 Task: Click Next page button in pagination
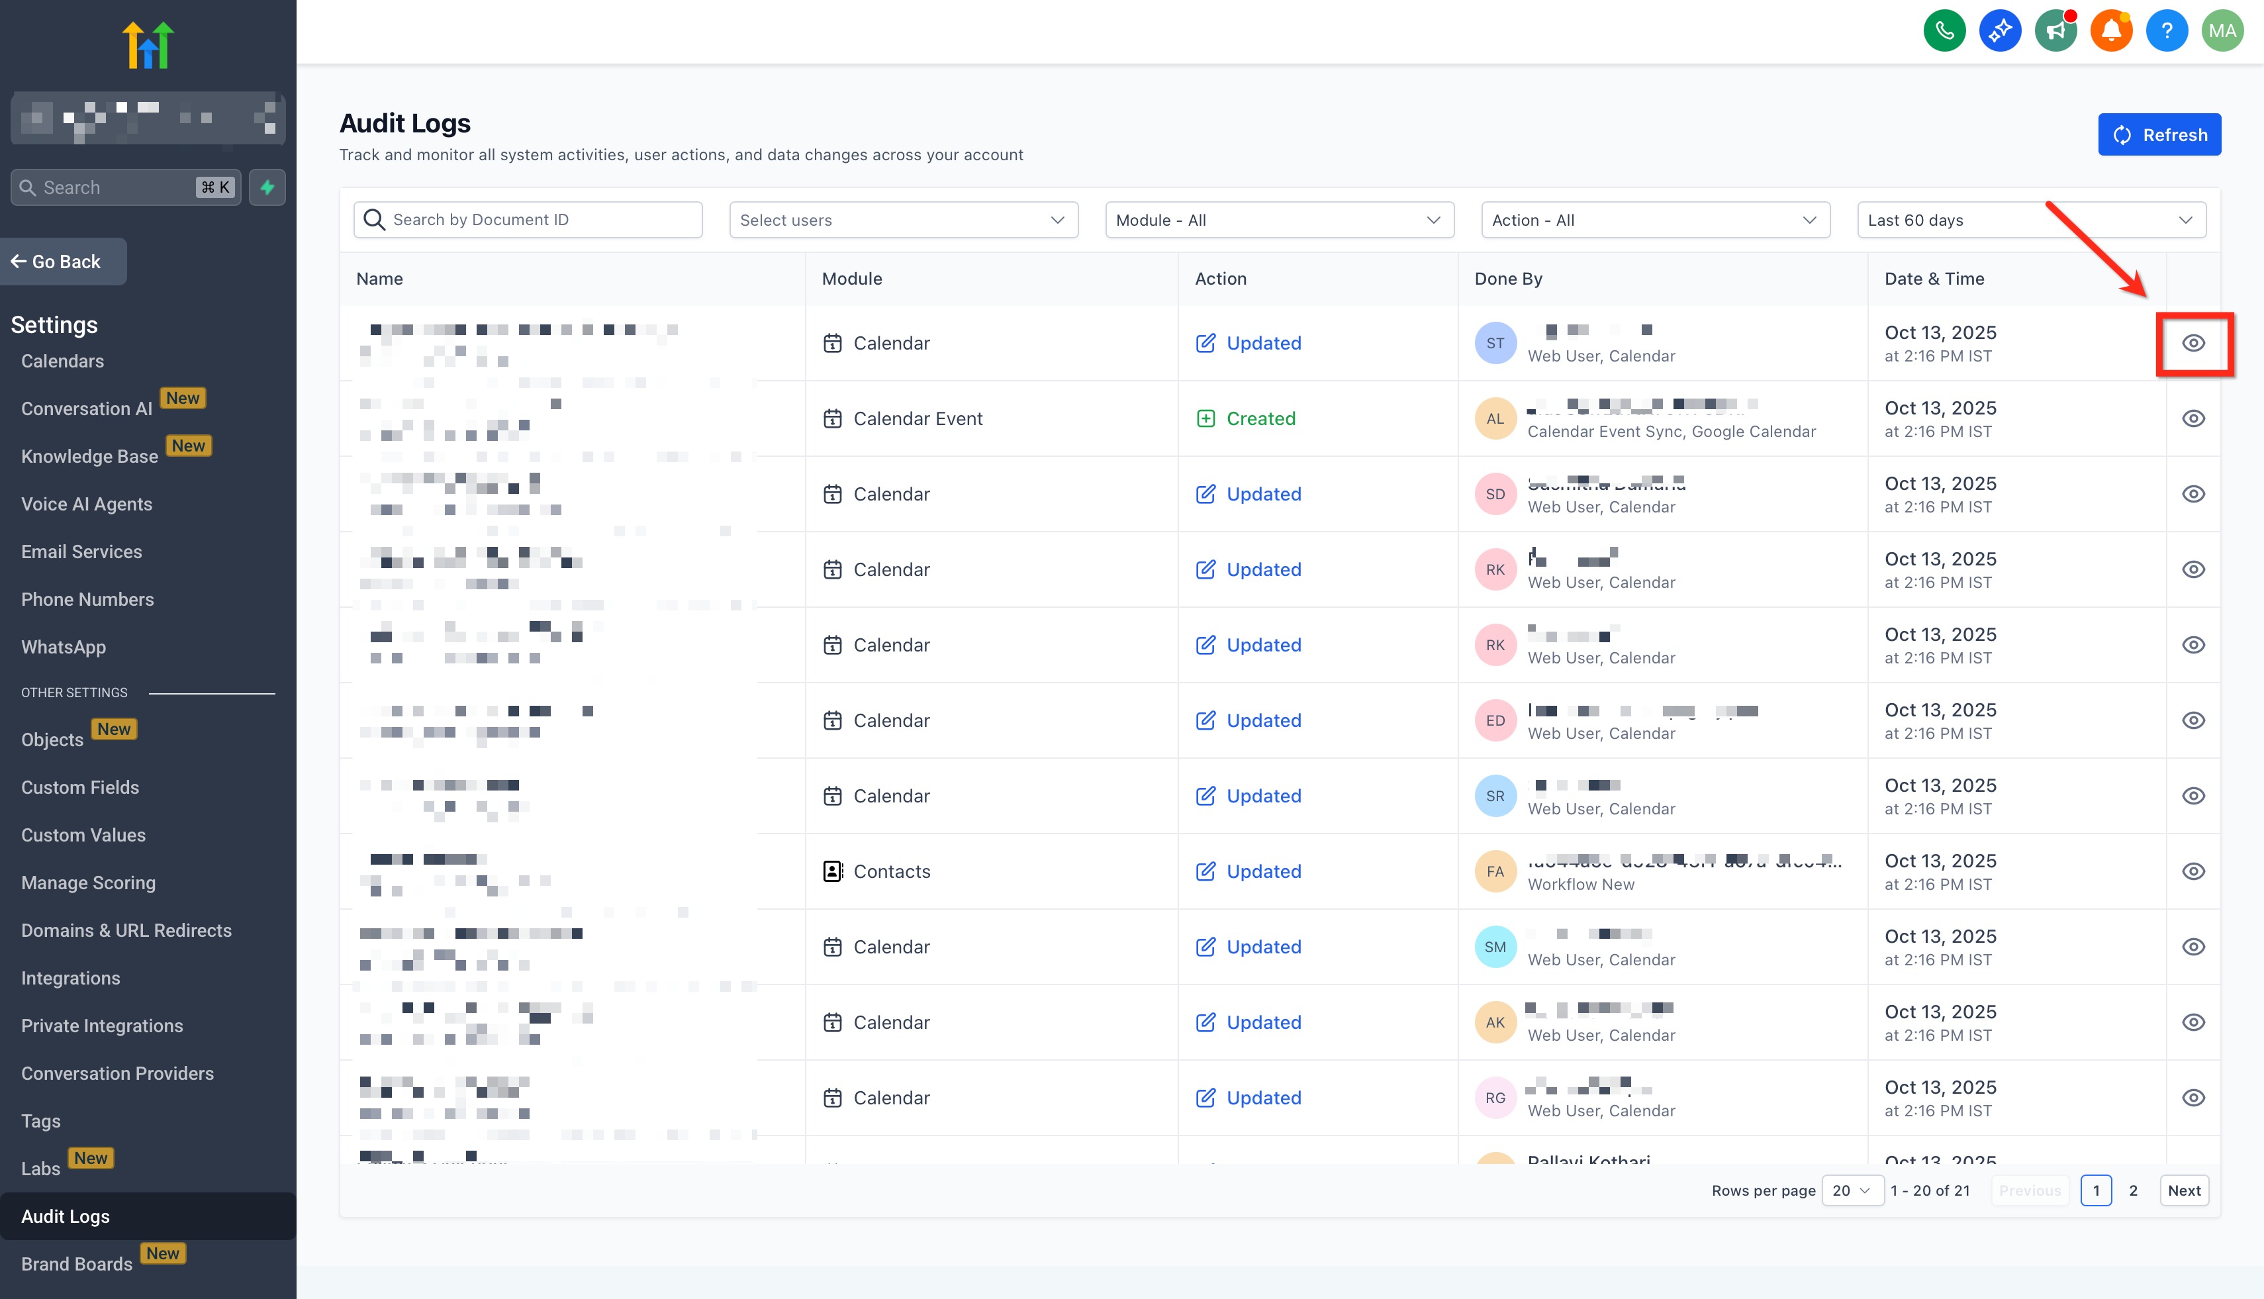click(2183, 1190)
